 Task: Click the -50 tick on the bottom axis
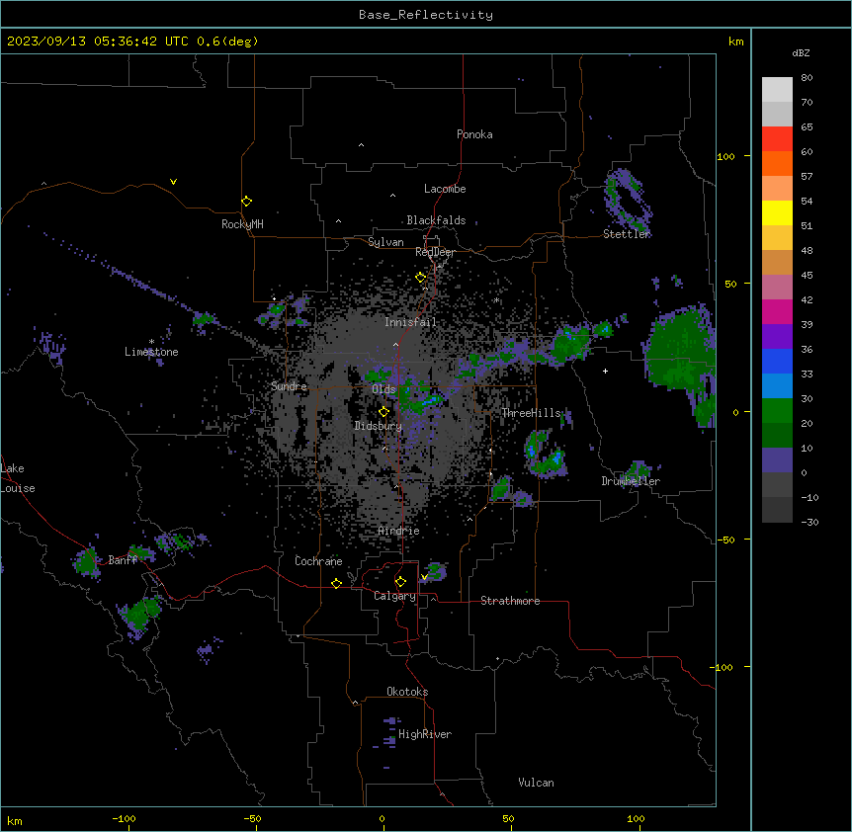tap(252, 818)
